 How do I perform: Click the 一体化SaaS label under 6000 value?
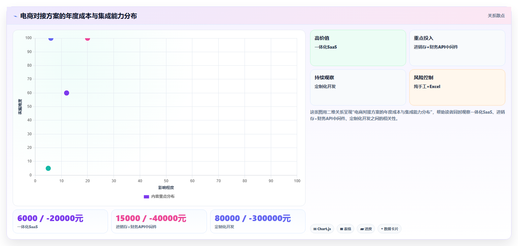click(28, 227)
